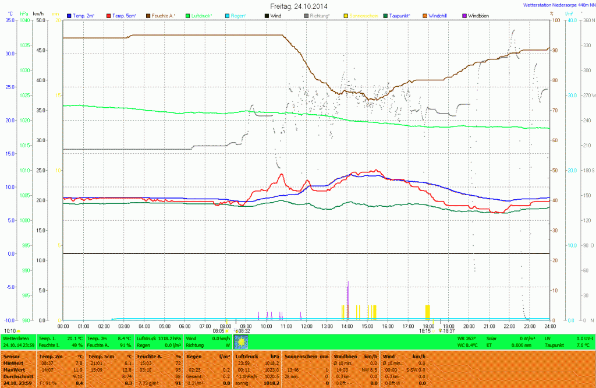Click the red Temp. 5cm legend square
The width and height of the screenshot is (596, 388).
pos(108,15)
